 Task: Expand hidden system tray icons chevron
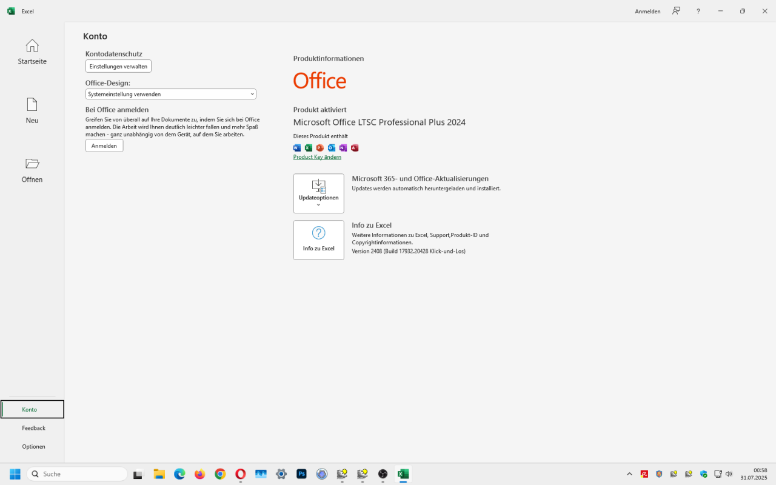pyautogui.click(x=629, y=474)
